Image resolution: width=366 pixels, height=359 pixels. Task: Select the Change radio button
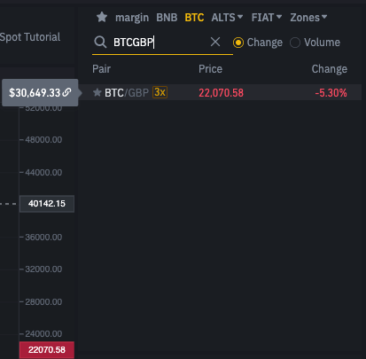[x=238, y=43]
